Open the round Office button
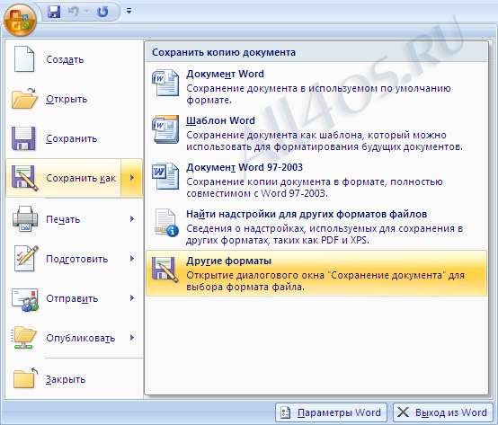 pos(20,20)
